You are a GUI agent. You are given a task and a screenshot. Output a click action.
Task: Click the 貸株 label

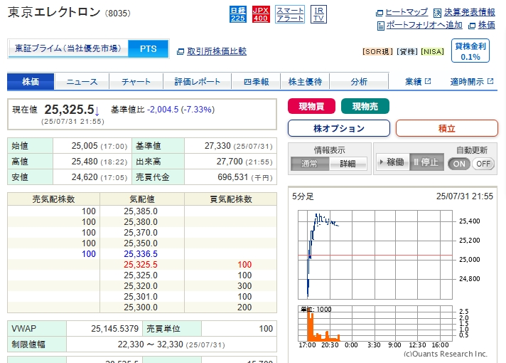pyautogui.click(x=407, y=52)
